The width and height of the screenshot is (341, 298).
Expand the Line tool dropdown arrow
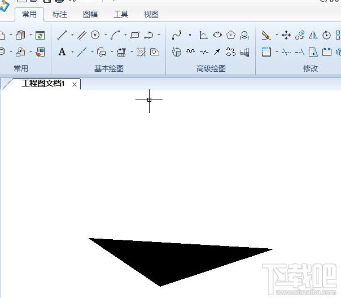click(x=72, y=34)
